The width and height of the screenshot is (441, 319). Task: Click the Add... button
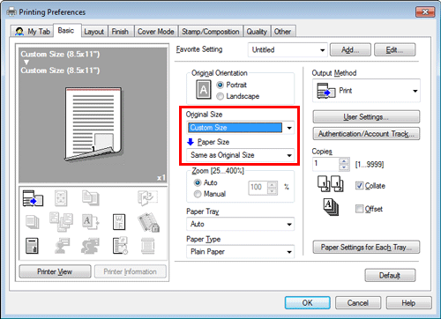350,49
